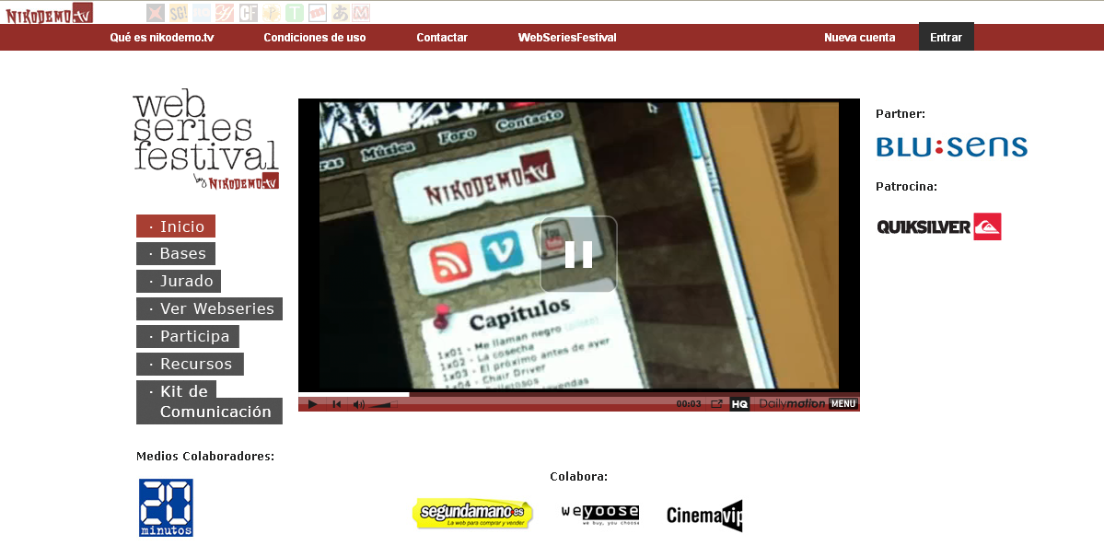Open the SG! bookmark icon
The image size is (1104, 557).
tap(179, 13)
